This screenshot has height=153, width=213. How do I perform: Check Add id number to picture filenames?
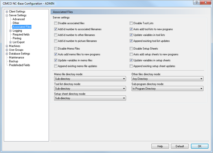[x=56, y=41]
